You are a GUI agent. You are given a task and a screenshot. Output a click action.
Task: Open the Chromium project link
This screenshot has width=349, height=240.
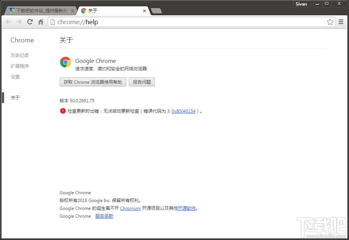pyautogui.click(x=130, y=208)
